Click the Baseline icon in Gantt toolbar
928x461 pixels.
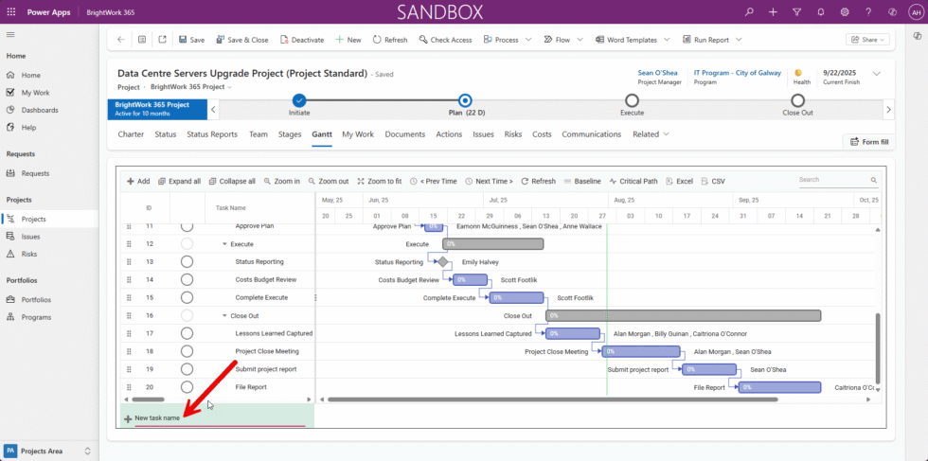click(x=569, y=181)
